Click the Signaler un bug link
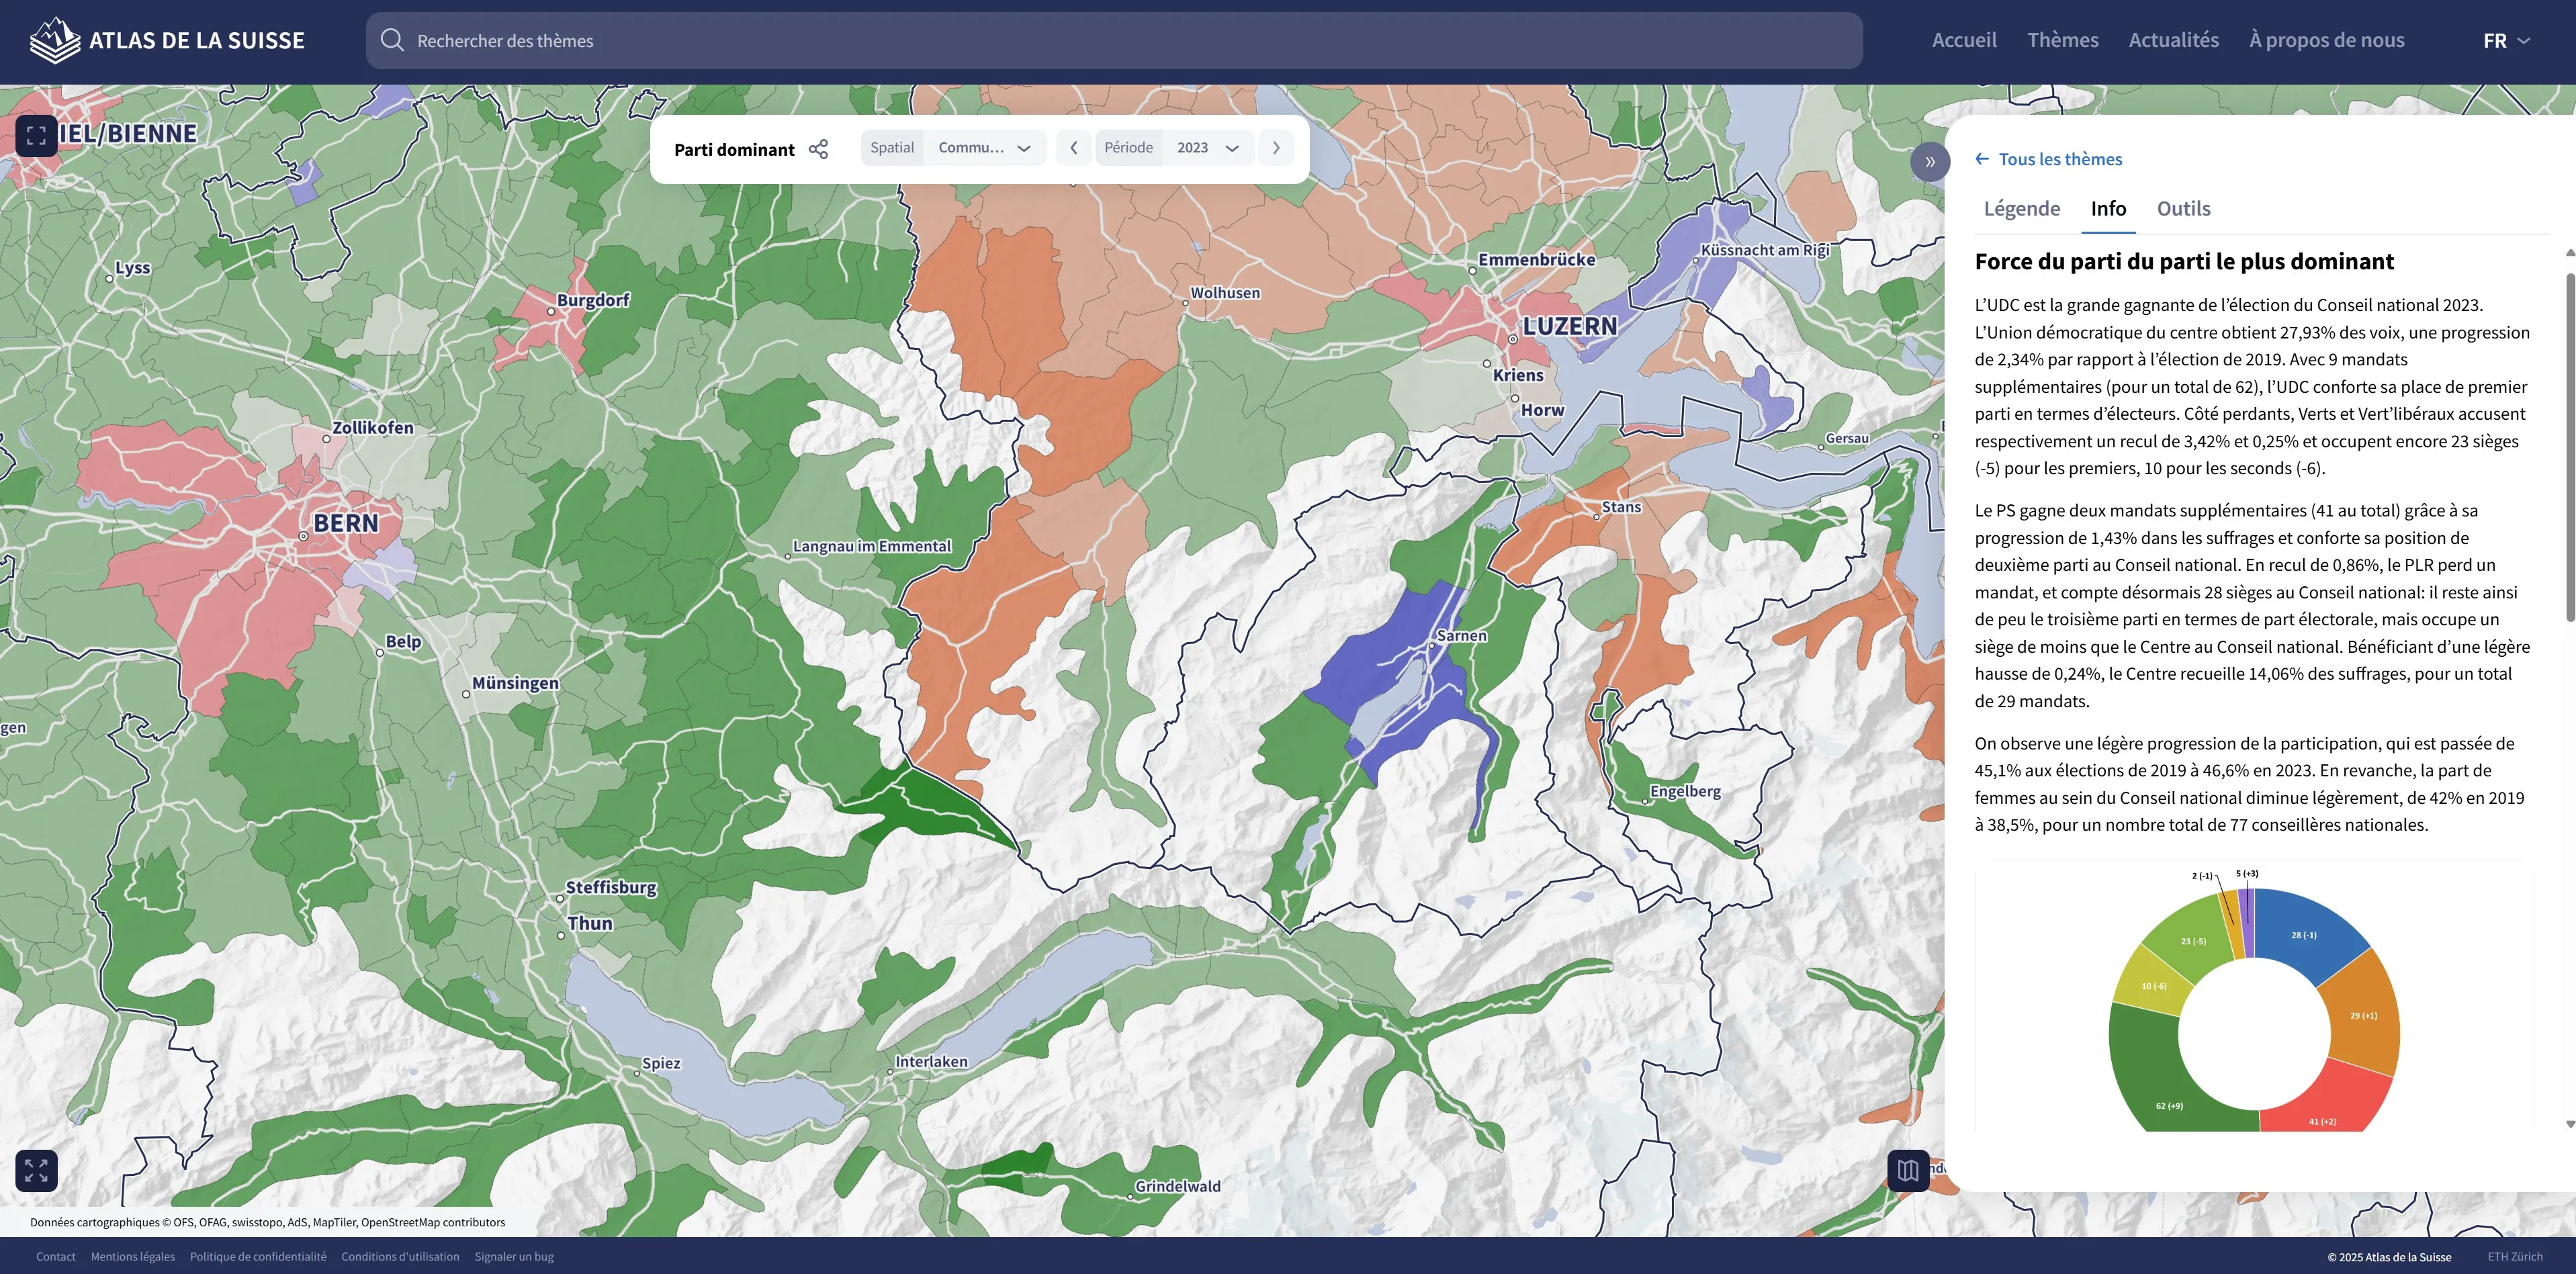This screenshot has width=2576, height=1274. click(514, 1256)
